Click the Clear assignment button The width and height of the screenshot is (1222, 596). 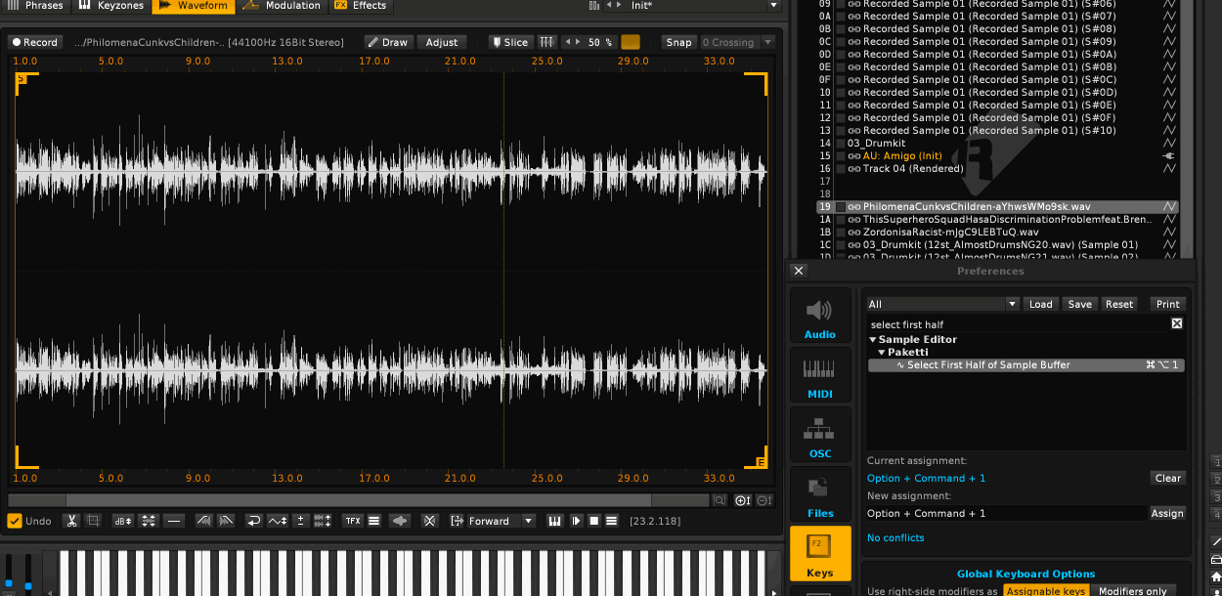pos(1167,478)
